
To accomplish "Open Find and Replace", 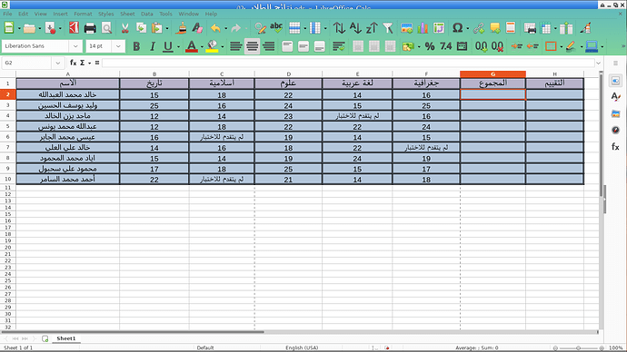I will click(x=260, y=28).
